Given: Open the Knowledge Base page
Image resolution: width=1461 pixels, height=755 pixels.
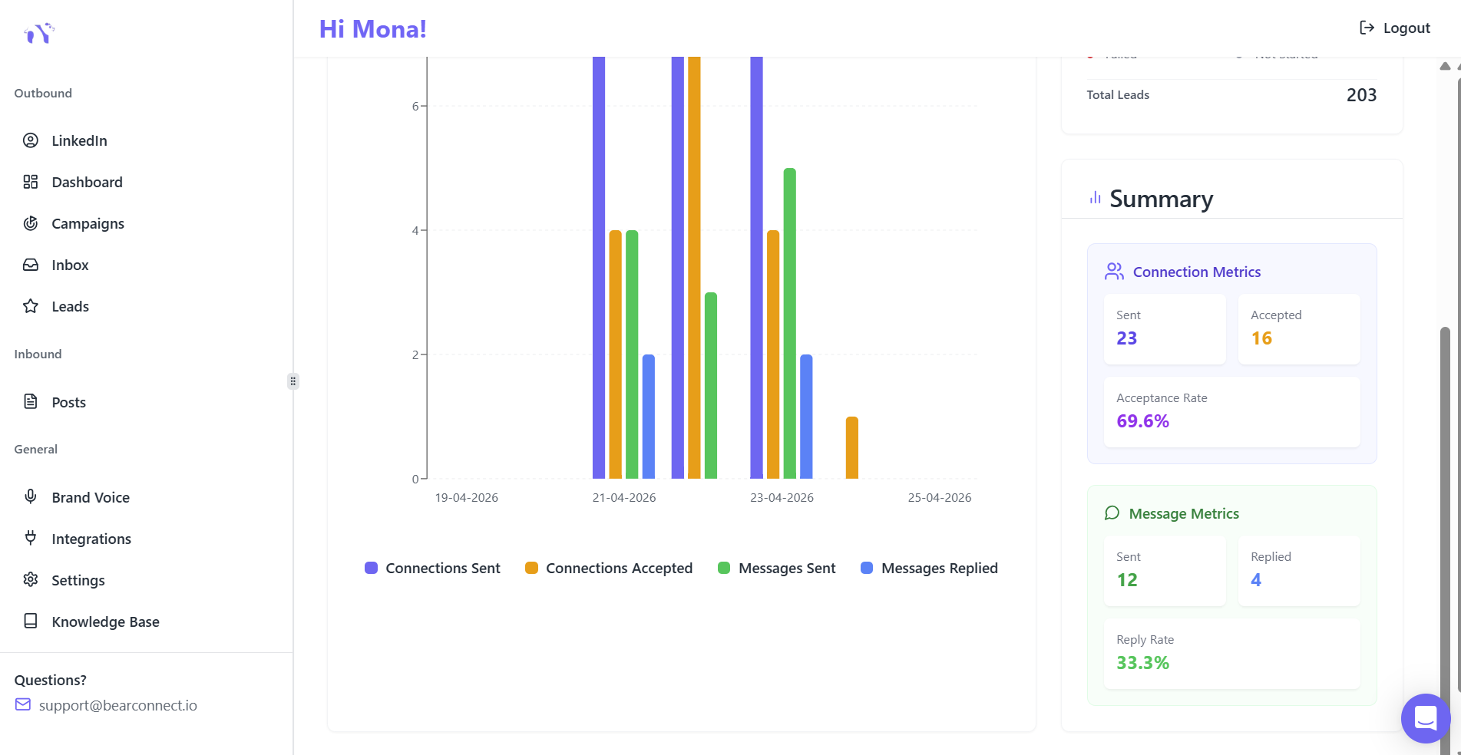Looking at the screenshot, I should tap(105, 621).
